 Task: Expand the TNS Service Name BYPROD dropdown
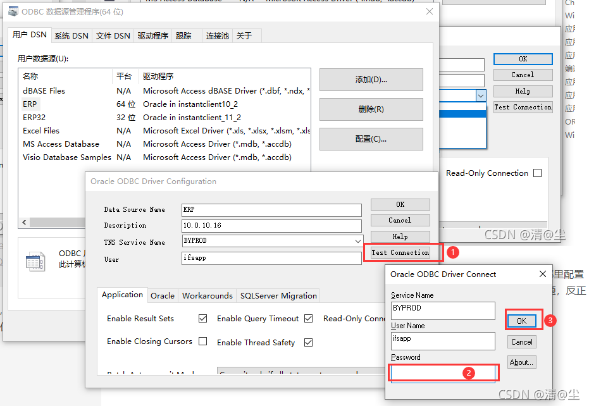(358, 241)
